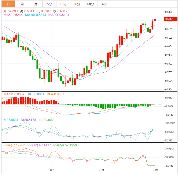The height and width of the screenshot is (175, 179).
Task: Click the MA10: 0.6213 indicator label
Action: [x=35, y=15]
